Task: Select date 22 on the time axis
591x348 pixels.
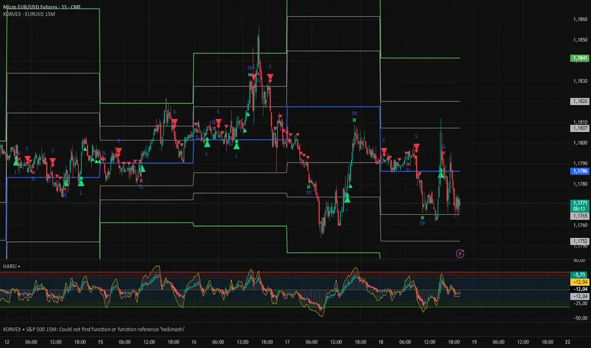Action: (x=567, y=340)
